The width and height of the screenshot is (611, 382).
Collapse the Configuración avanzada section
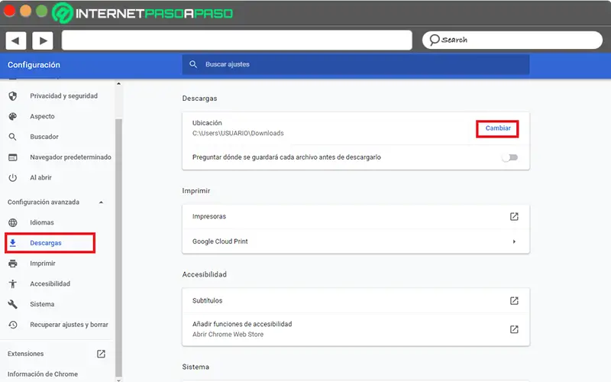point(101,202)
